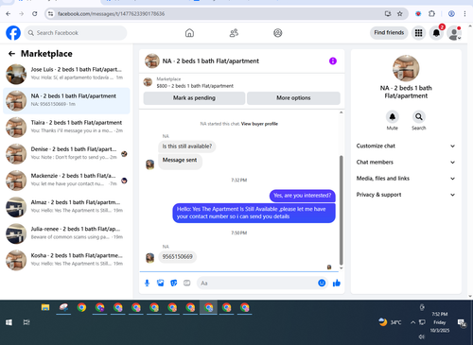Open the Julia-renee conversation
473x345 pixels.
click(66, 233)
